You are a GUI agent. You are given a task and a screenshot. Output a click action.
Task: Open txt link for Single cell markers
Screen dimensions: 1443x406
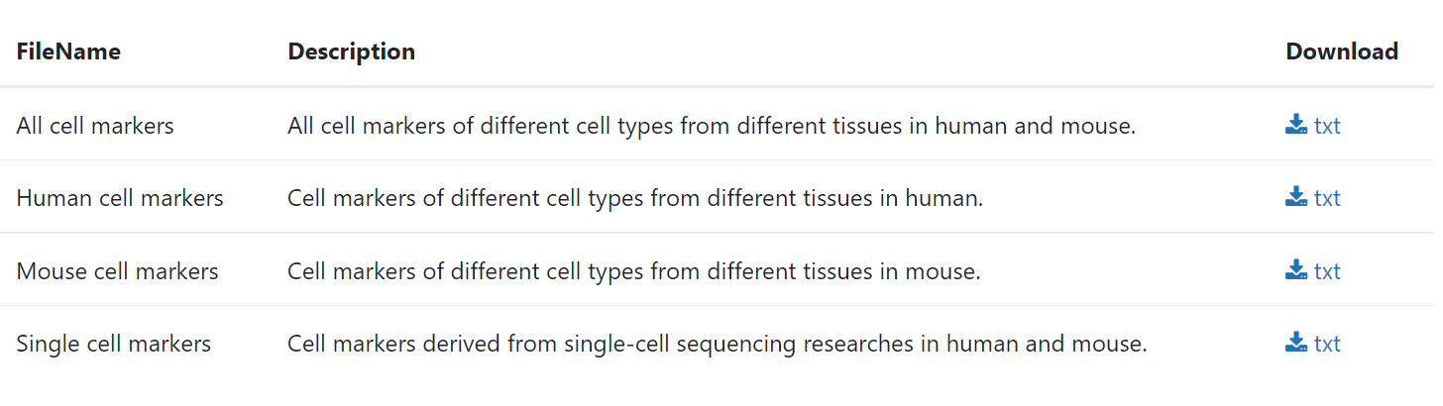click(1327, 344)
